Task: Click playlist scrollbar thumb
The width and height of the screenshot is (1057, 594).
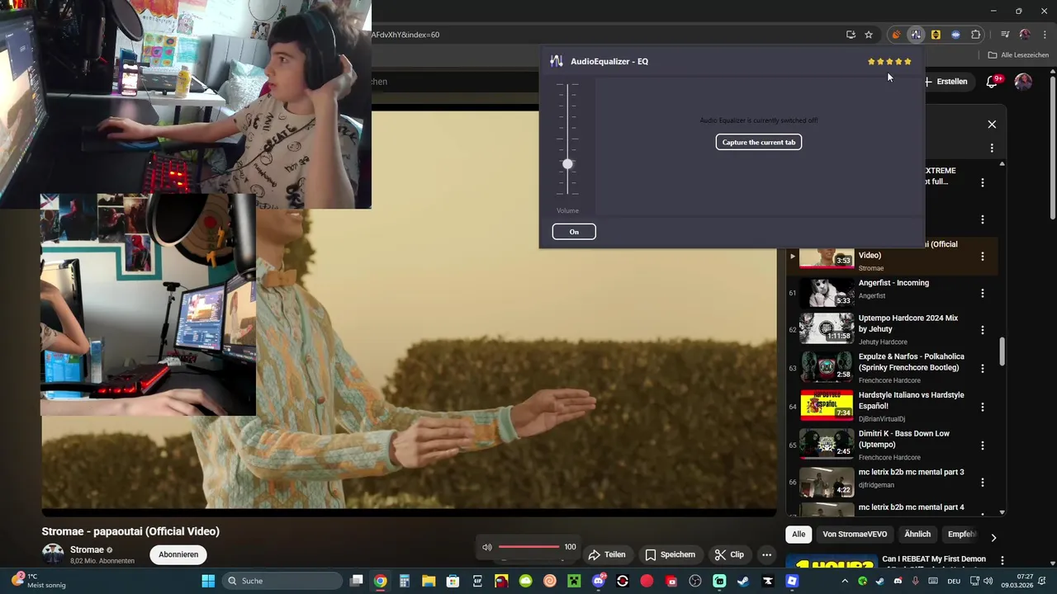Action: click(1002, 351)
